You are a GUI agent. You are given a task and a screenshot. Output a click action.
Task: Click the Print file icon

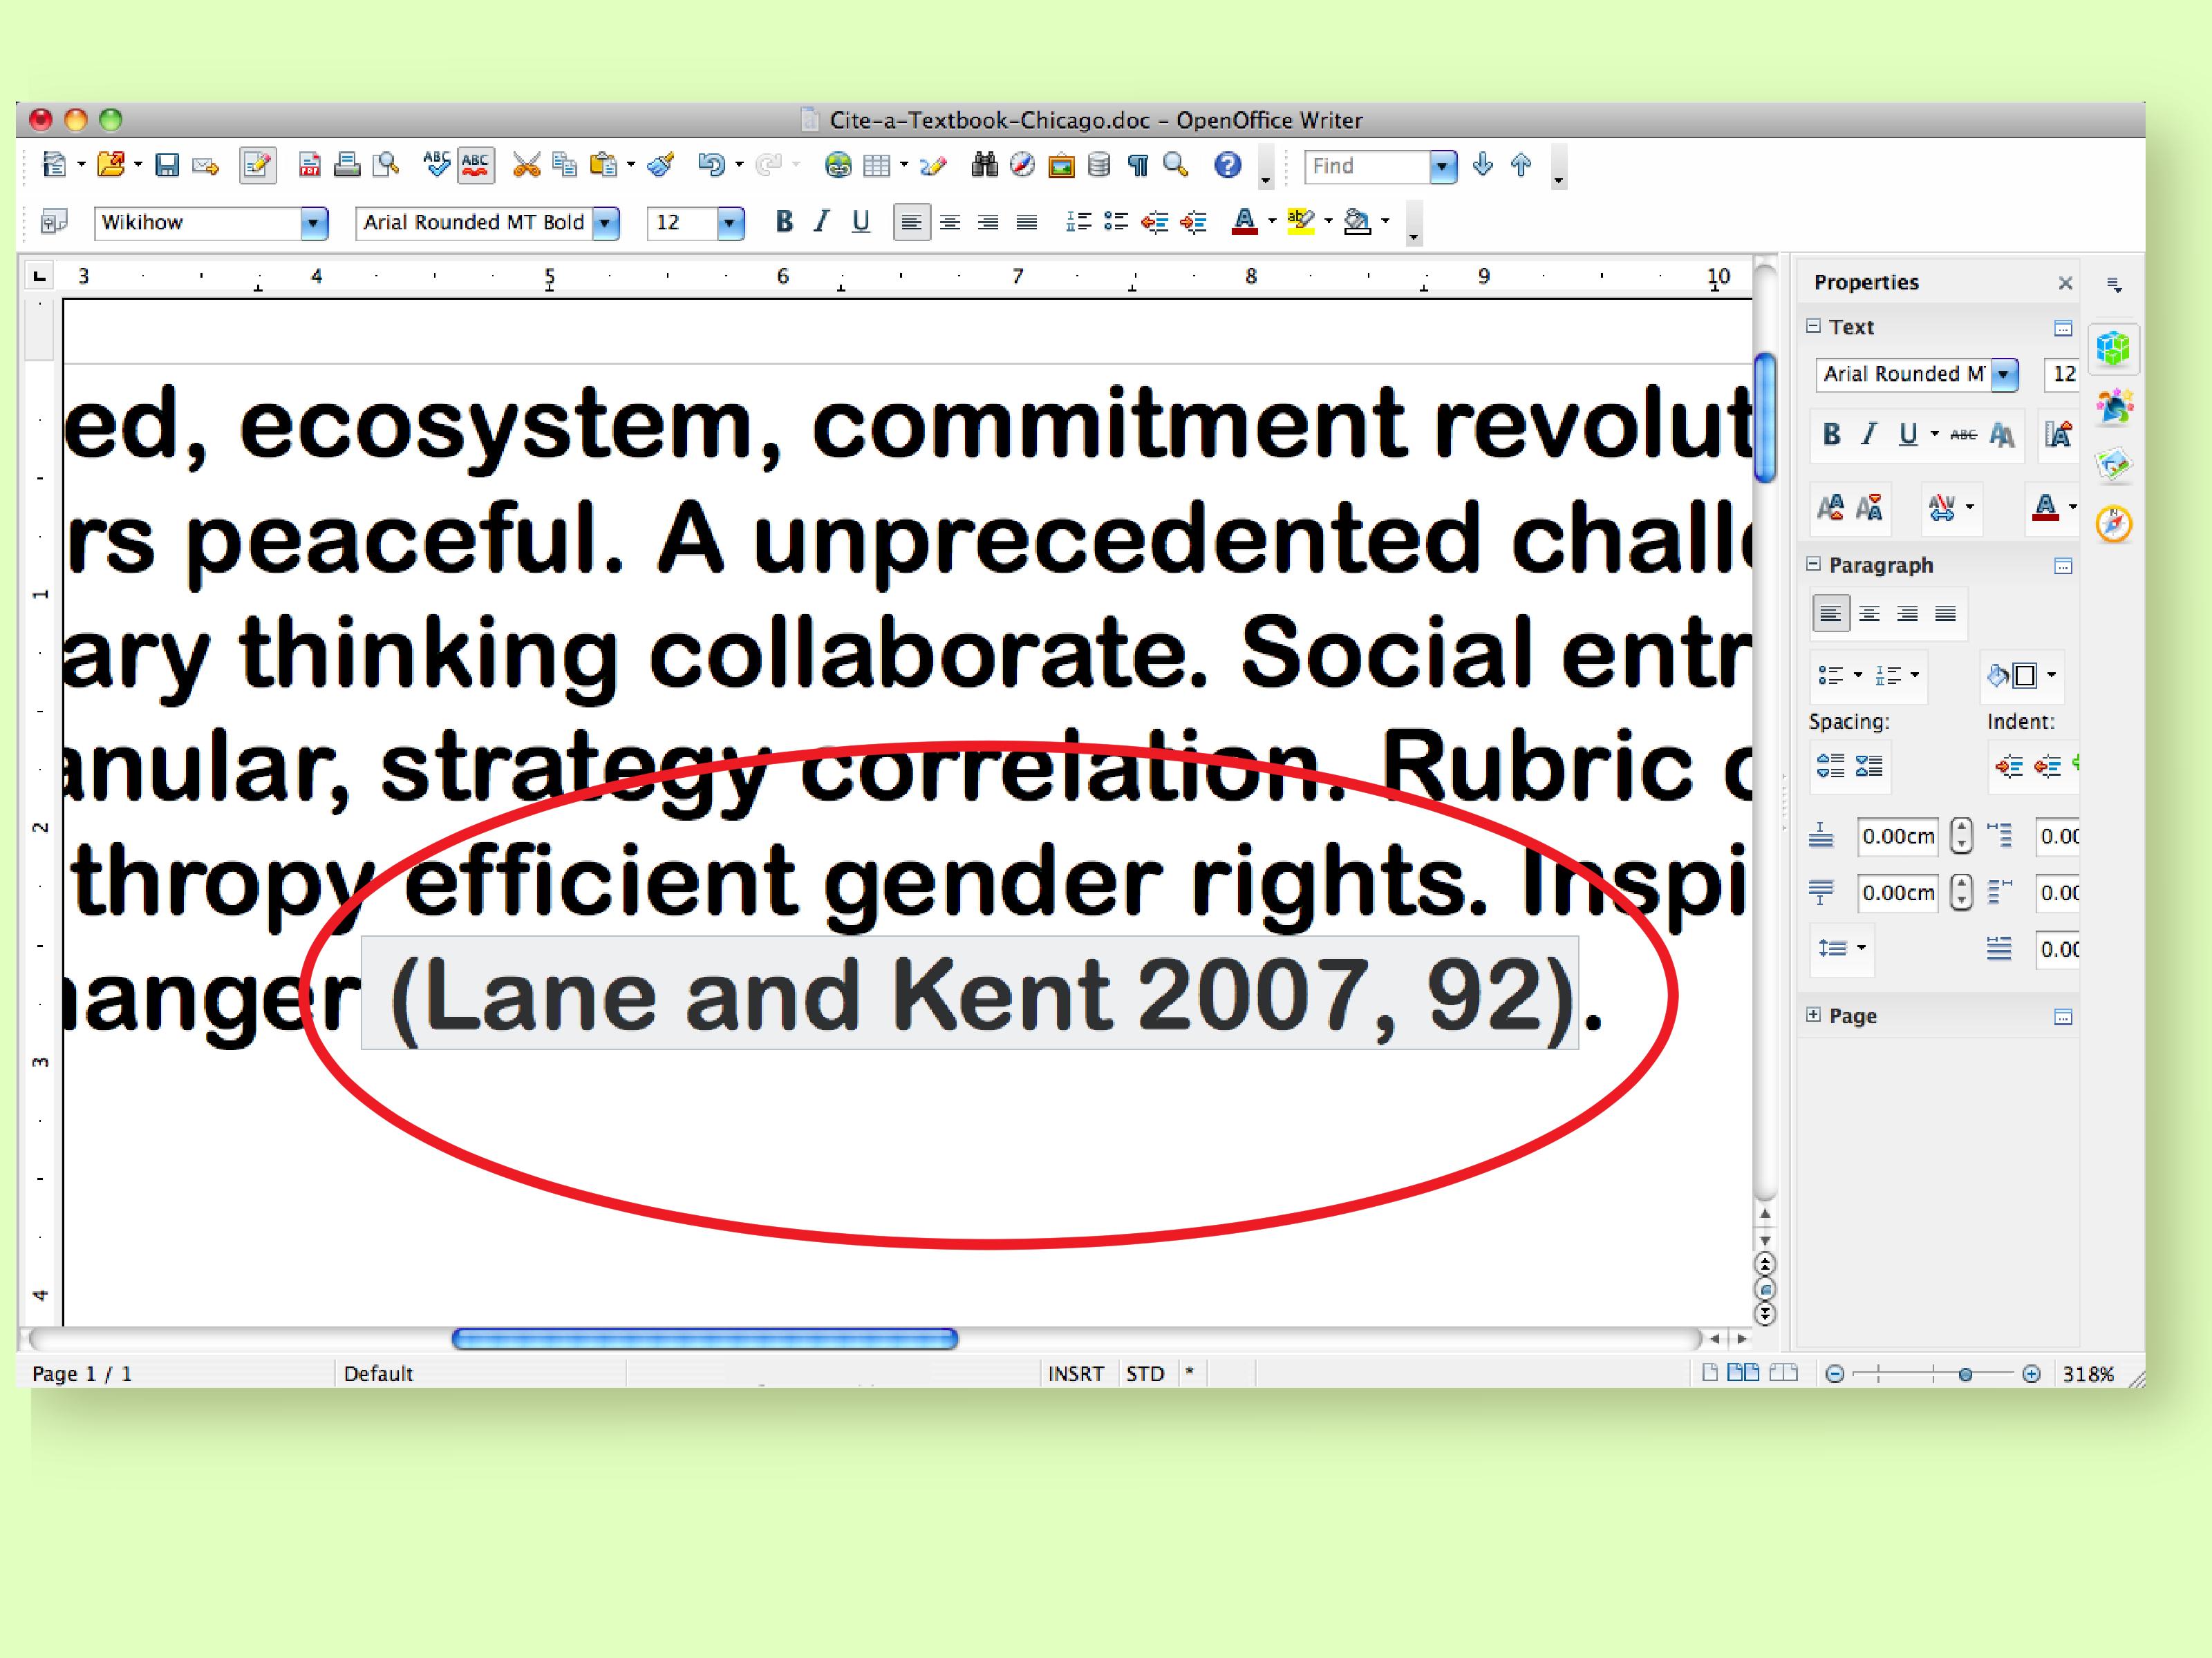click(347, 165)
